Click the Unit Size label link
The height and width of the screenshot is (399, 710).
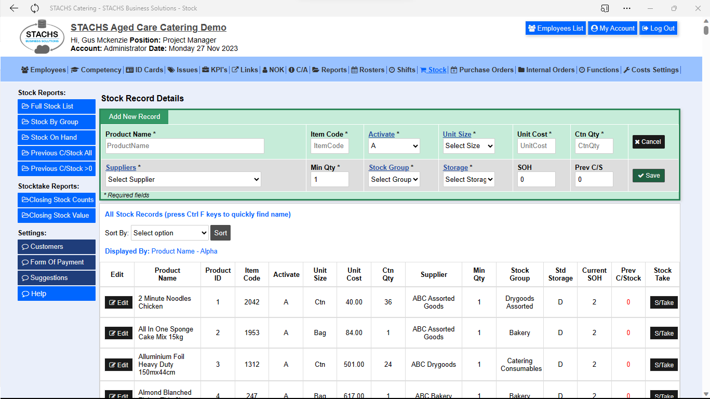(457, 134)
